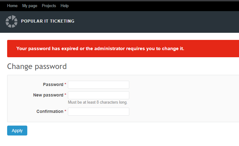The image size is (239, 146).
Task: Click empty area of the dark header bar
Action: click(x=153, y=22)
